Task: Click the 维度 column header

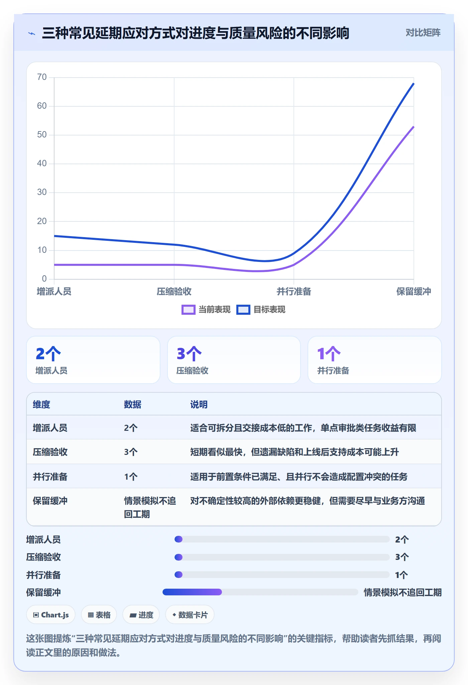Action: pyautogui.click(x=41, y=405)
